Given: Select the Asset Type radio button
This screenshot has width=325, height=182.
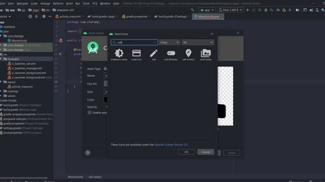Looking at the screenshot, I should click(x=105, y=69).
